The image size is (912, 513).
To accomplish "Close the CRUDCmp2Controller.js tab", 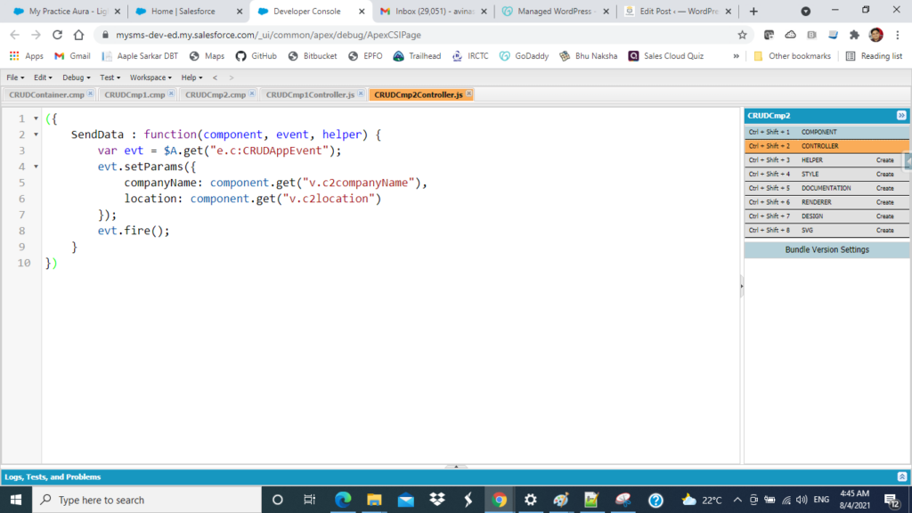I will 468,93.
